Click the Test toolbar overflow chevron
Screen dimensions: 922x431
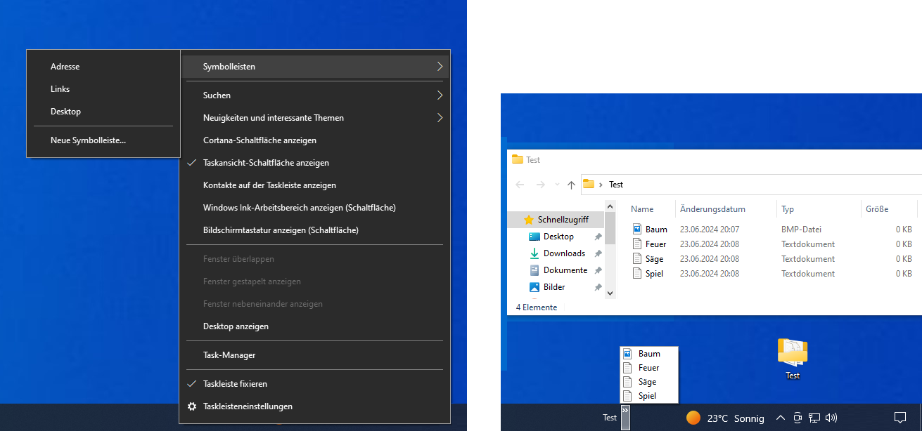click(625, 417)
